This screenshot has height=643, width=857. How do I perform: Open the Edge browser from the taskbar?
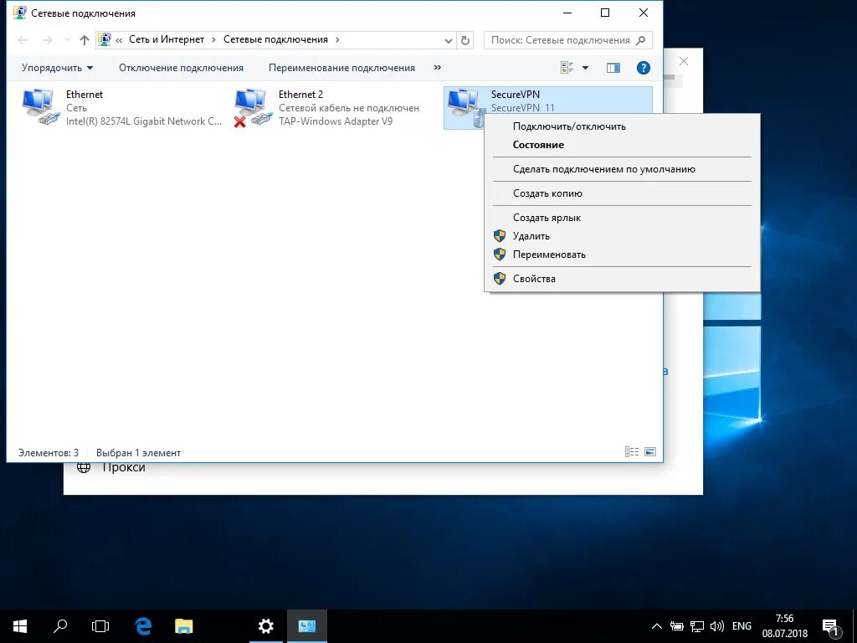coord(142,625)
